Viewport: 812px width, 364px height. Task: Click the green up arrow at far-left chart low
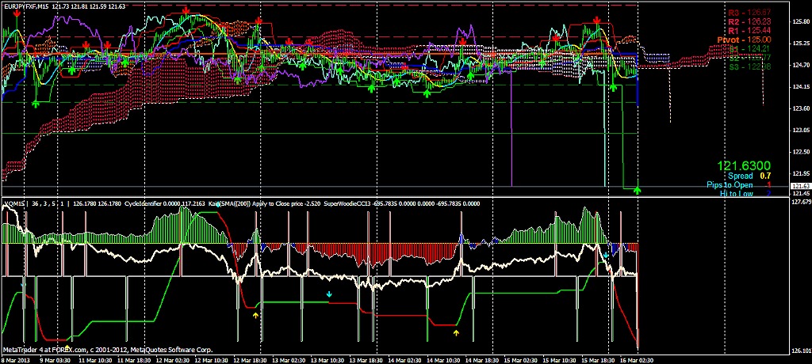point(36,104)
